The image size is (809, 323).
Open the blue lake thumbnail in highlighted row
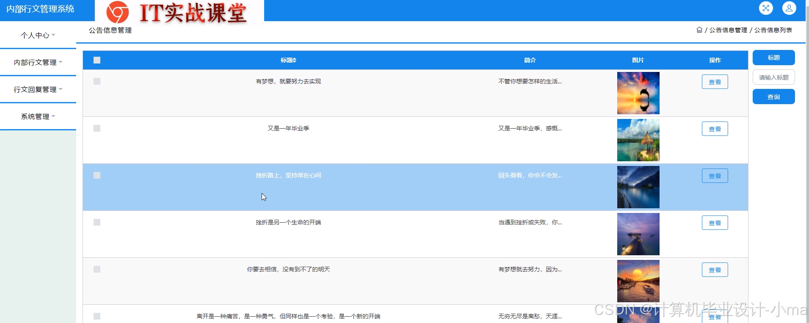pos(638,187)
